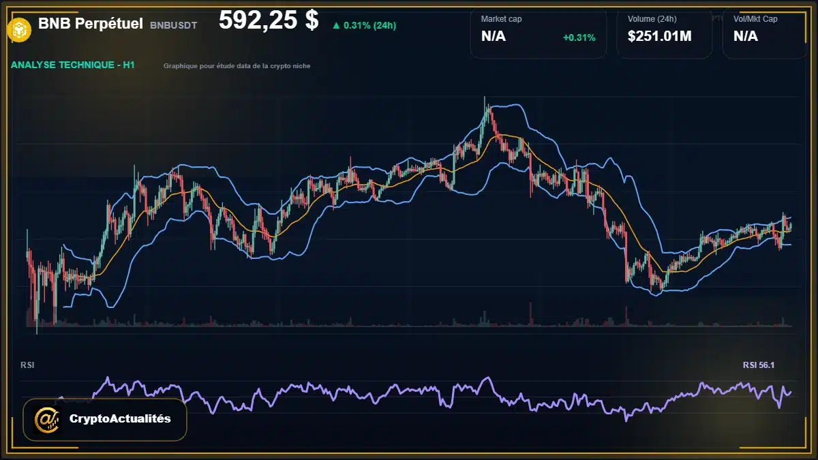Click the N/A value under Vol/Mkt Cap
818x460 pixels.
(x=746, y=37)
